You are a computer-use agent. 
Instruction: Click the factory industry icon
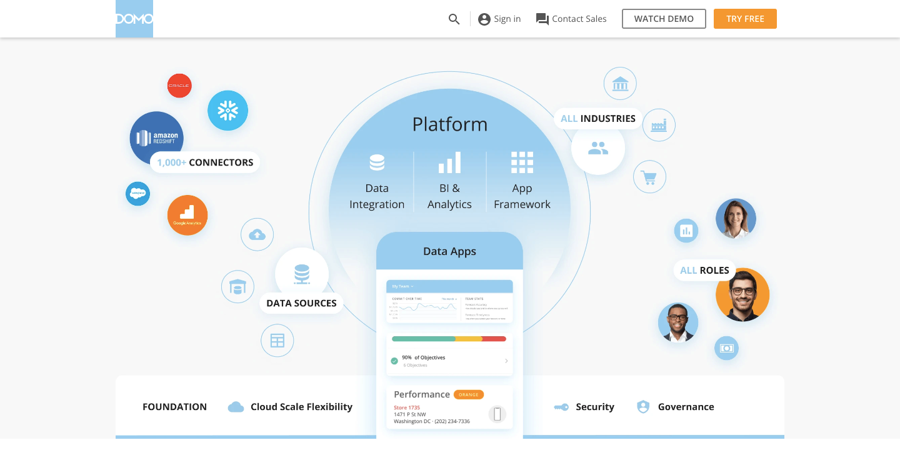(659, 124)
